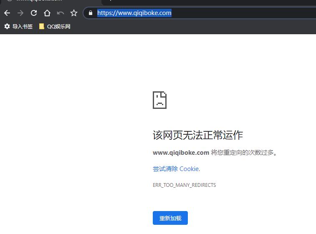This screenshot has width=316, height=234.
Task: Click the ERR_TOO_MANY_REDIRECTS error code text
Action: click(184, 185)
